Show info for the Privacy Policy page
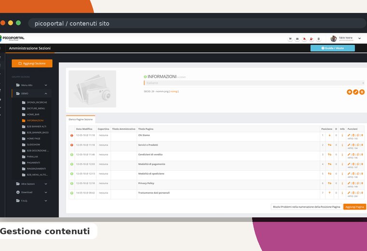The width and height of the screenshot is (367, 251). point(342,183)
